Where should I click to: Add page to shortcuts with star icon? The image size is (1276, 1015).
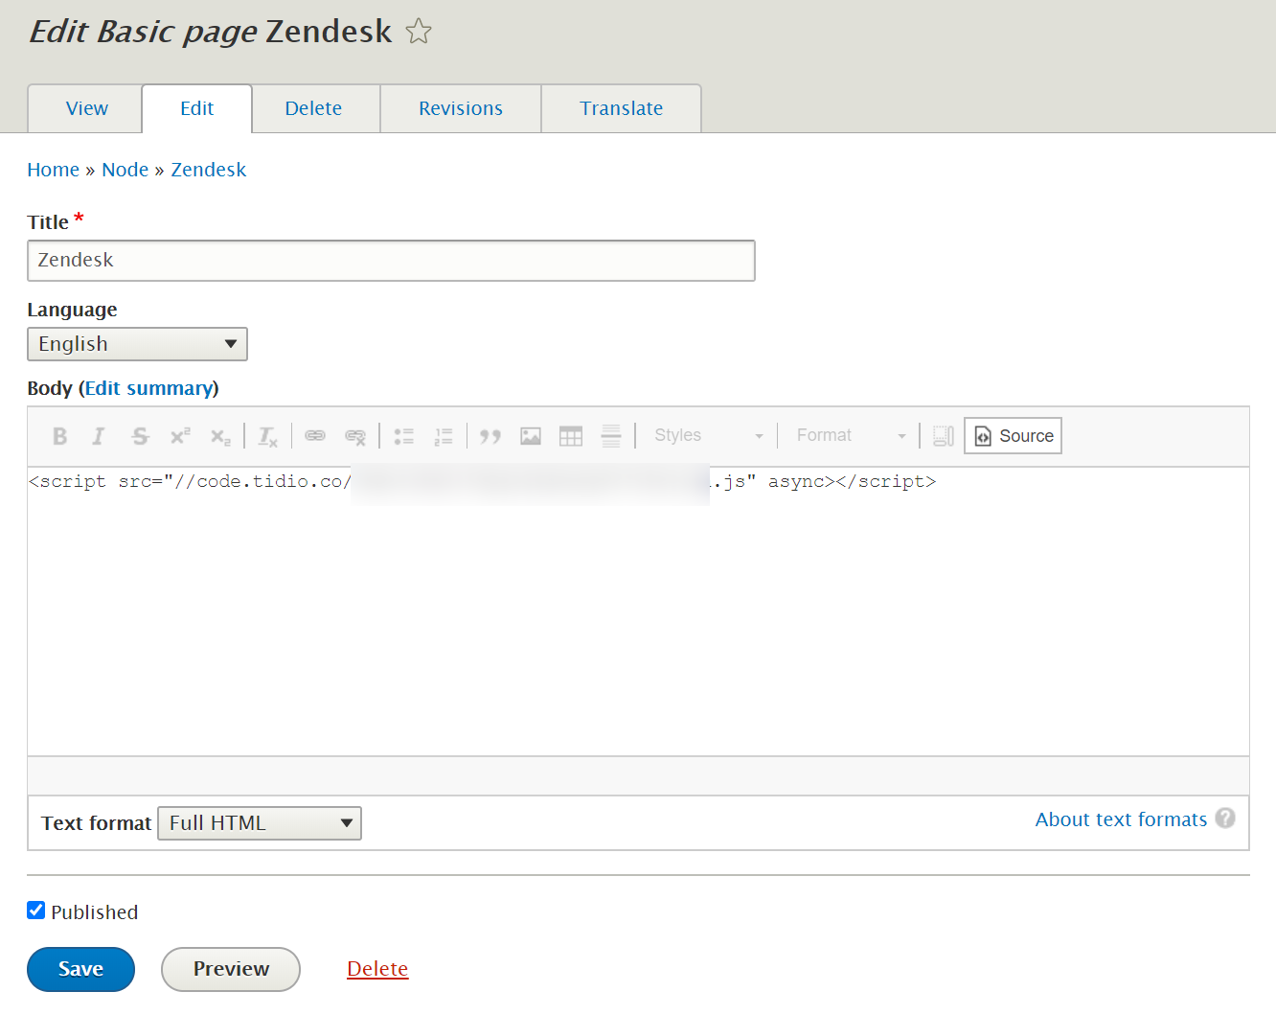click(x=419, y=32)
